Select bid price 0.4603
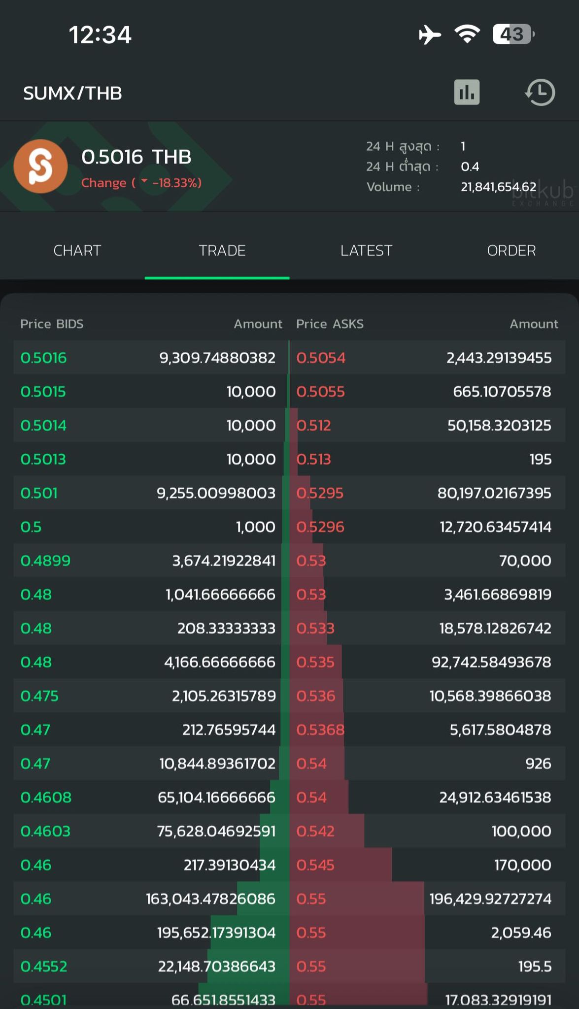 pyautogui.click(x=45, y=831)
